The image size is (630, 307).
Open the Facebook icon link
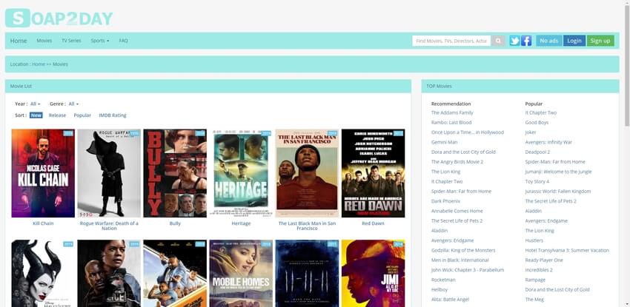tap(526, 41)
